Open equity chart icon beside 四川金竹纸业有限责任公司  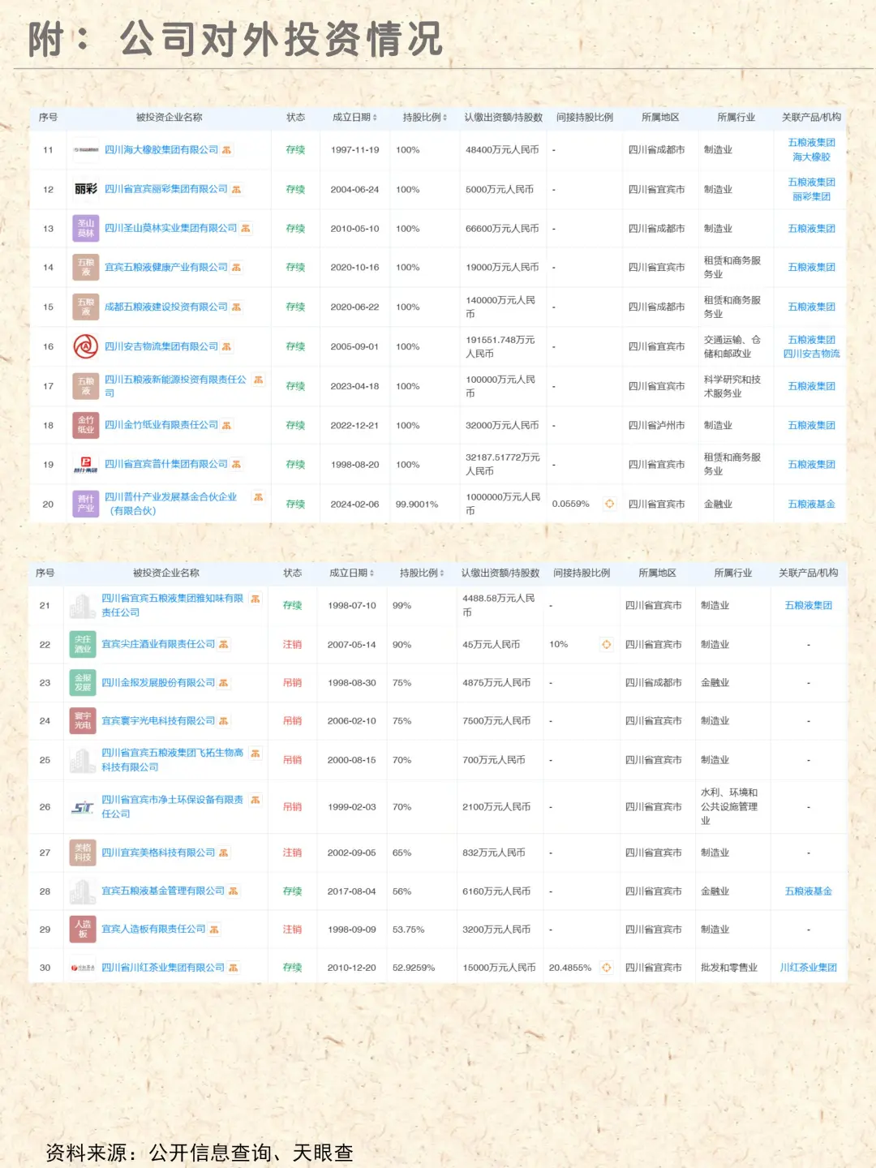pyautogui.click(x=227, y=425)
